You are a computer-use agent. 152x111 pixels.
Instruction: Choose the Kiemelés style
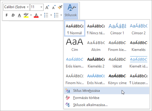click(138, 45)
